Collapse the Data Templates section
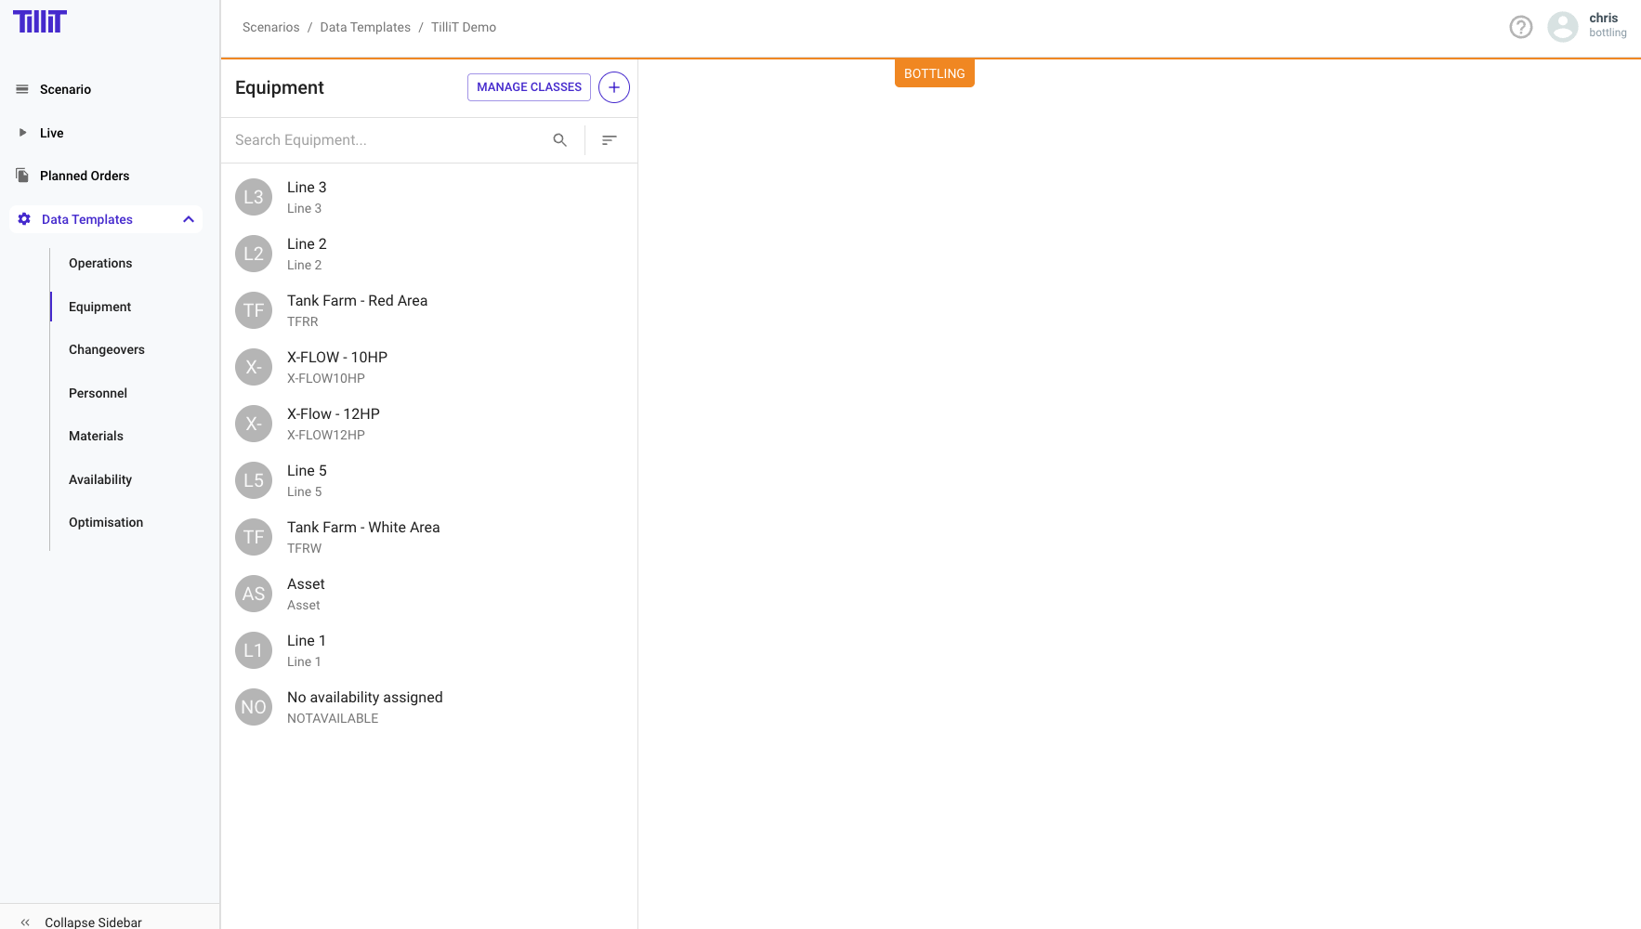1641x929 pixels. [189, 219]
